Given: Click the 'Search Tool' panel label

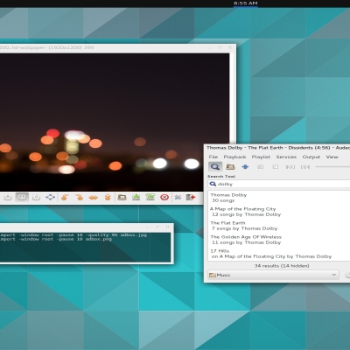Looking at the screenshot, I should [x=221, y=176].
